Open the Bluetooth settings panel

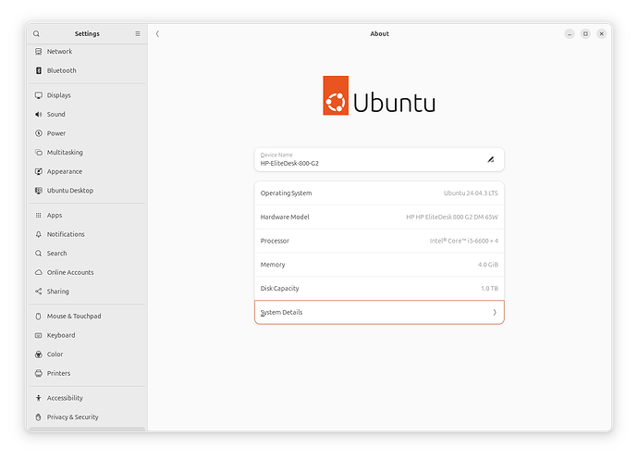click(87, 70)
